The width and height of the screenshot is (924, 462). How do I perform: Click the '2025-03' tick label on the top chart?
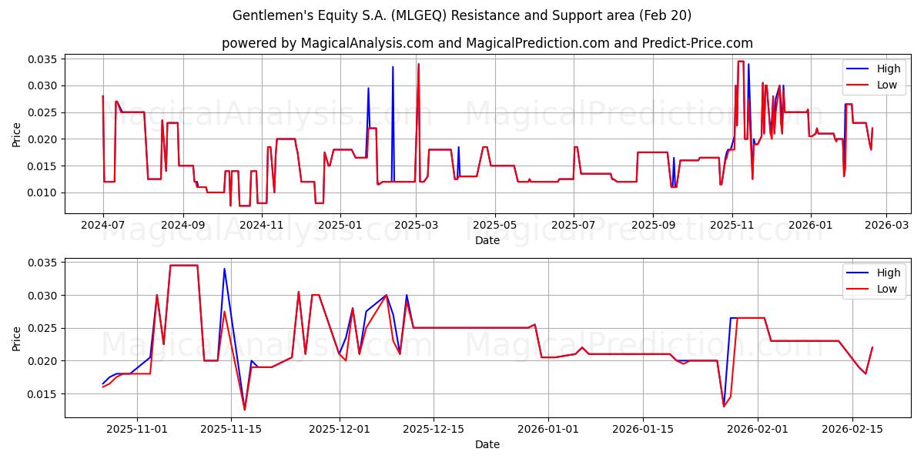[x=416, y=225]
